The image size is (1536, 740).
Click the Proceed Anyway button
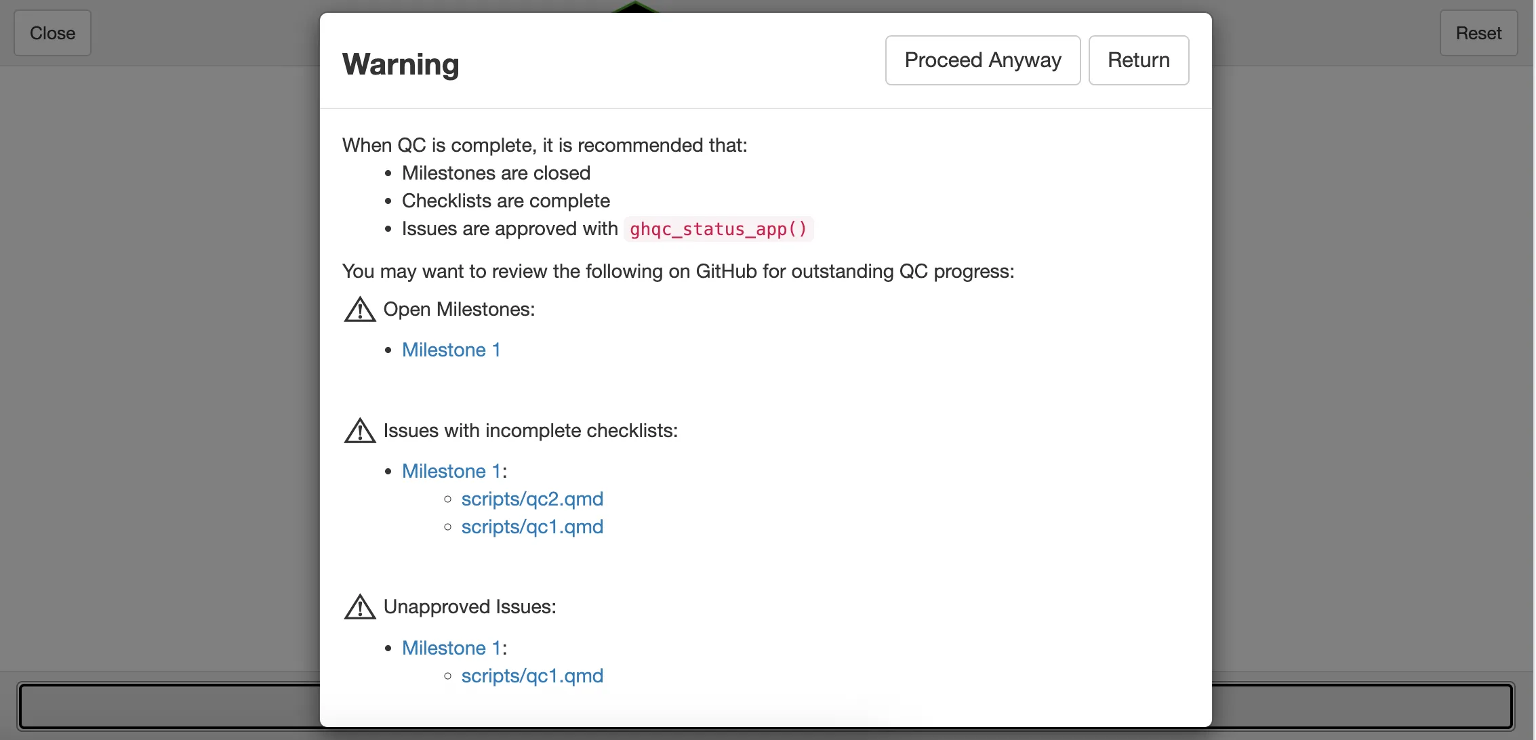click(x=982, y=60)
